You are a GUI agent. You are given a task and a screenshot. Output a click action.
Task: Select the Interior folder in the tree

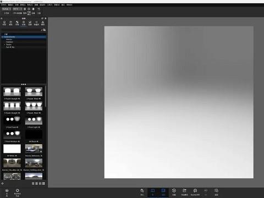point(9,40)
